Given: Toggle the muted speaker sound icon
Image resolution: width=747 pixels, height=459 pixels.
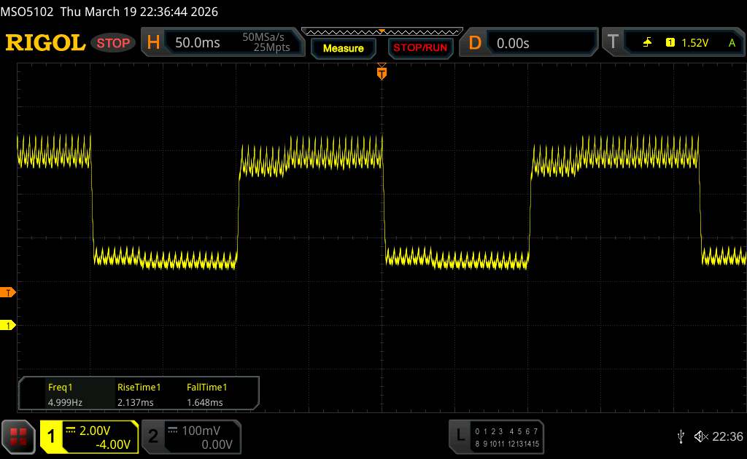Looking at the screenshot, I should pyautogui.click(x=700, y=436).
